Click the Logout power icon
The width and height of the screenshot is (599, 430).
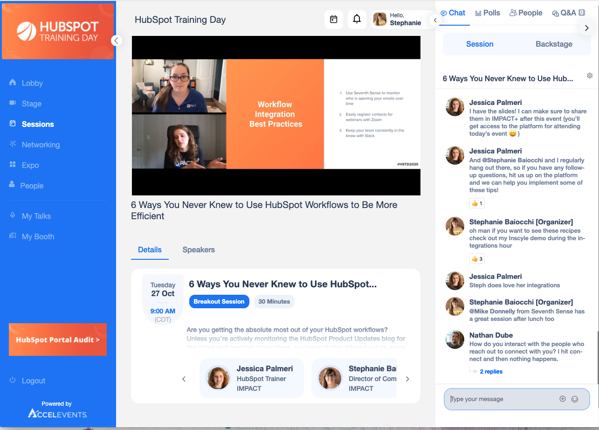pyautogui.click(x=13, y=381)
